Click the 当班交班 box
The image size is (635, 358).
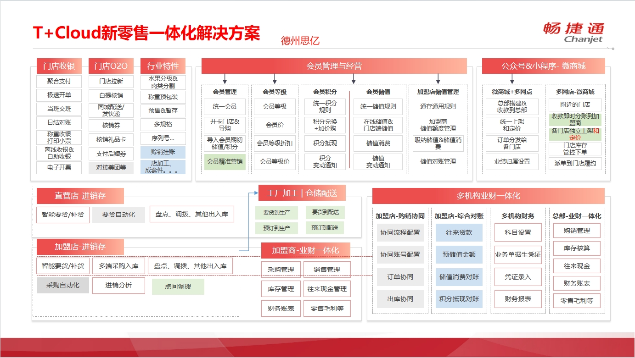(59, 109)
